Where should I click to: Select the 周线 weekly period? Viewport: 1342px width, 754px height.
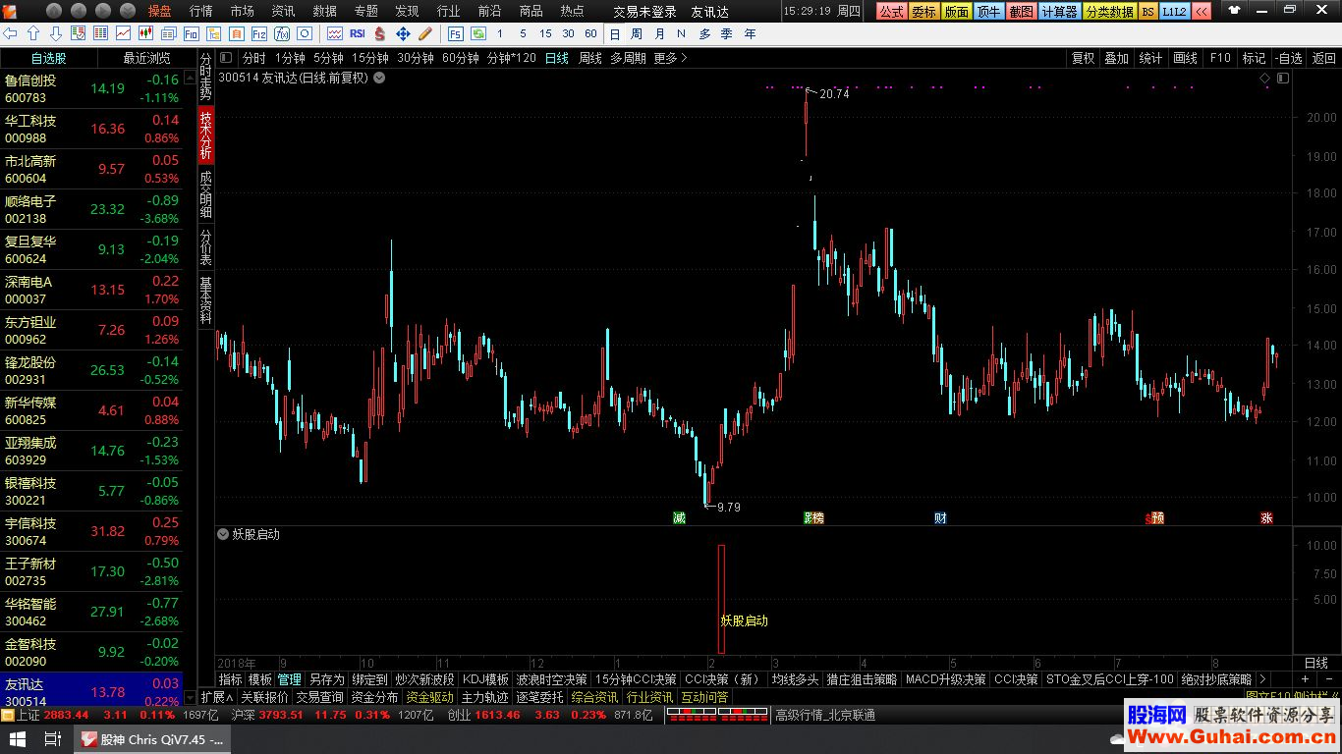(589, 58)
